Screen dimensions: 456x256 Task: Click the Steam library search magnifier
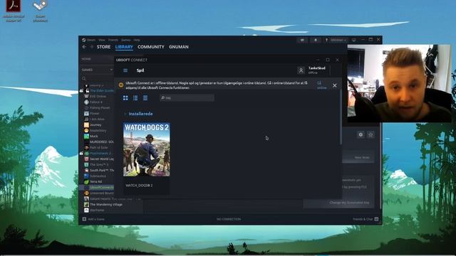coord(84,78)
